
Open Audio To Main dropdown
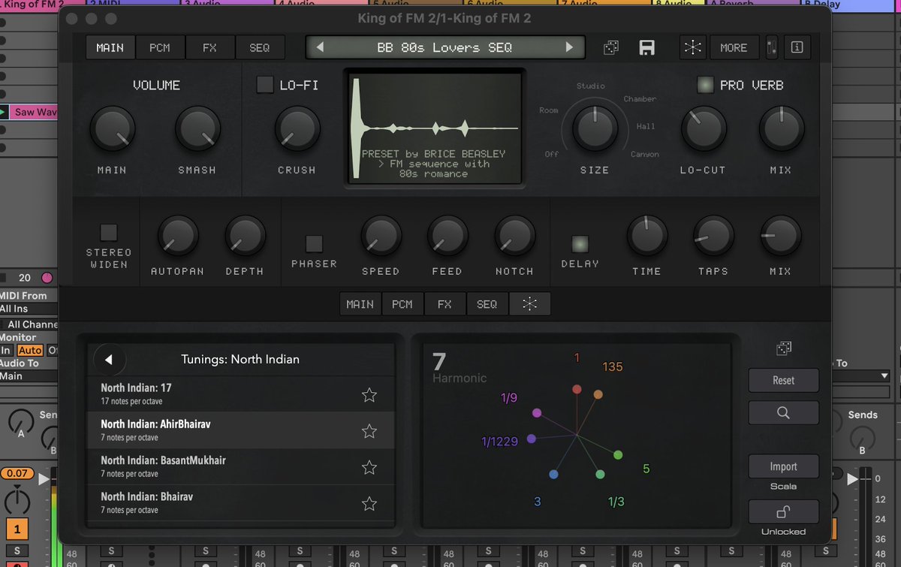point(29,376)
